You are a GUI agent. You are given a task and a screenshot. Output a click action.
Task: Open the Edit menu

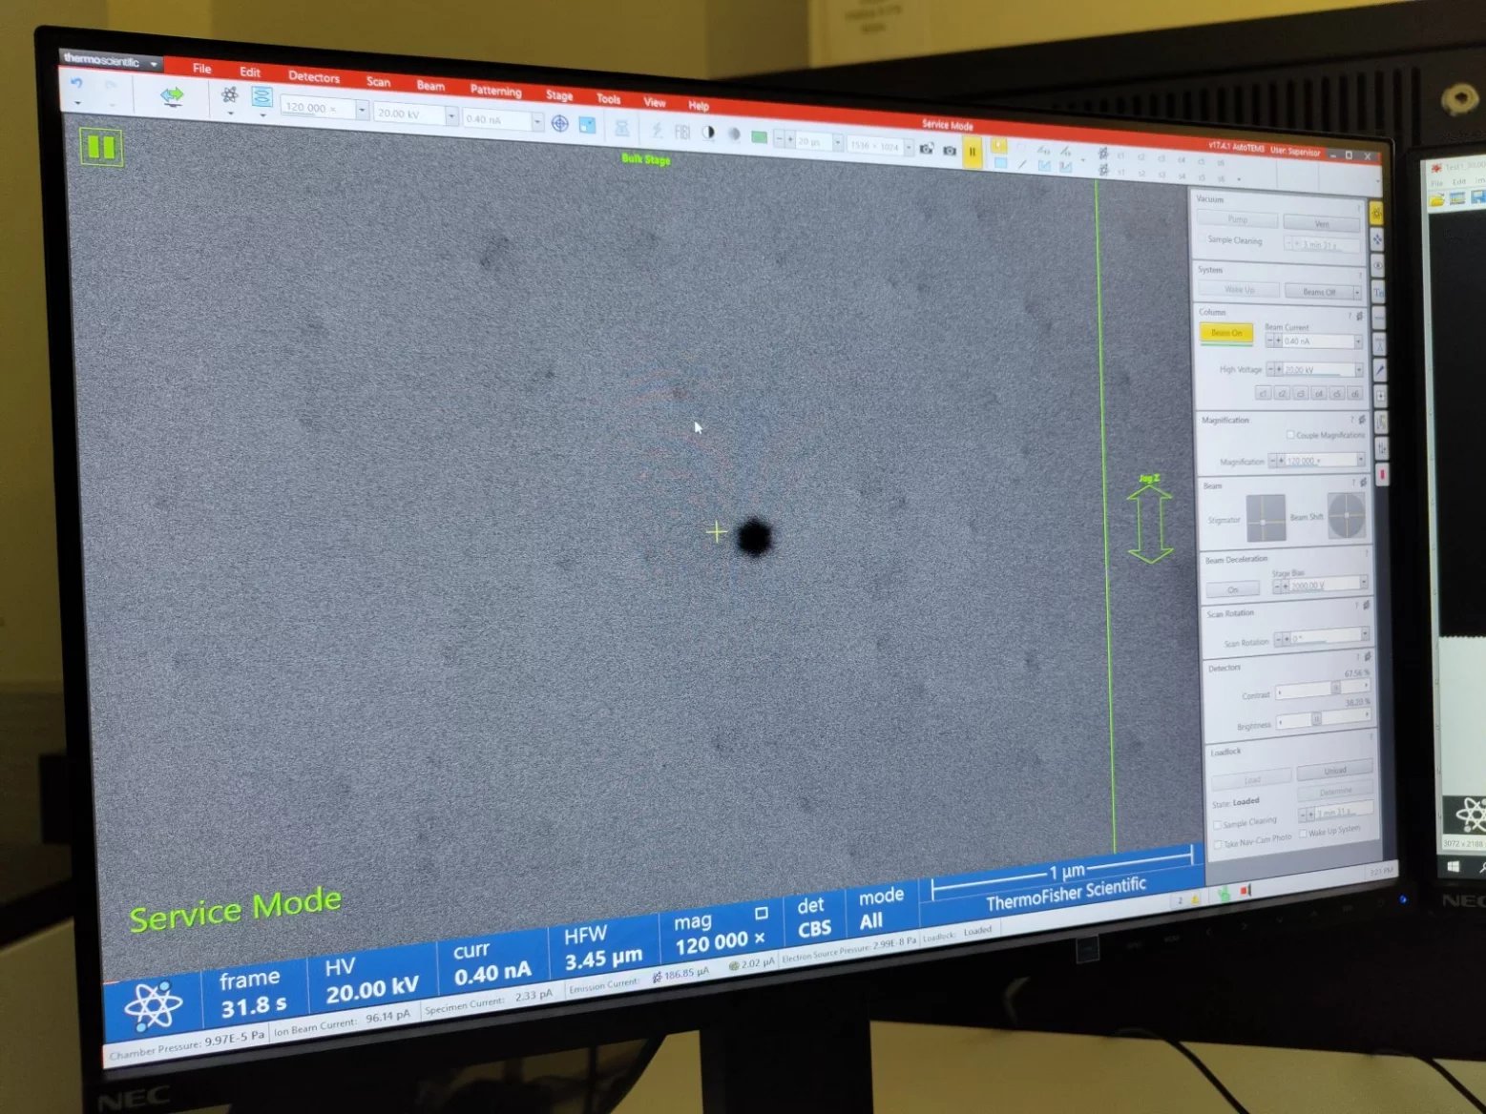pyautogui.click(x=250, y=72)
